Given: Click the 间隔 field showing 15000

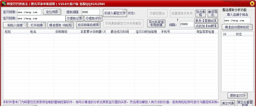Looking at the screenshot, I should pyautogui.click(x=187, y=24).
